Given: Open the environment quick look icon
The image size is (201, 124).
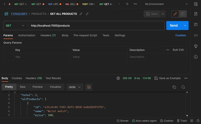Looking at the screenshot, I should pyautogui.click(x=196, y=4).
